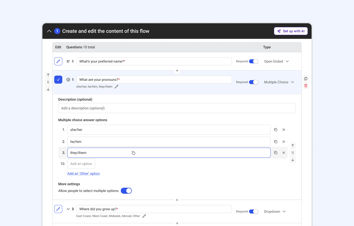Duplicate the 'she/her' answer option

(276, 130)
